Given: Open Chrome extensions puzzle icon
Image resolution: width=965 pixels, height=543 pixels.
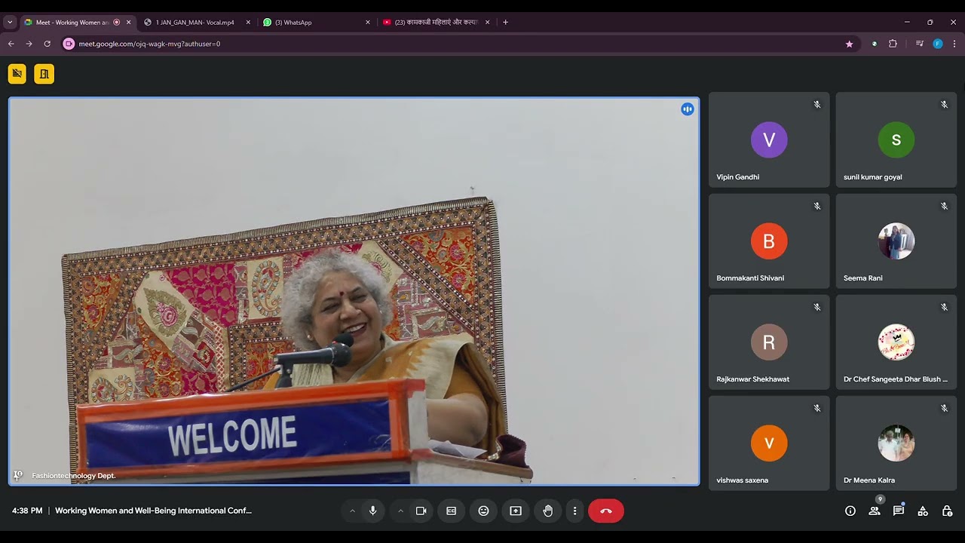Looking at the screenshot, I should pos(893,44).
